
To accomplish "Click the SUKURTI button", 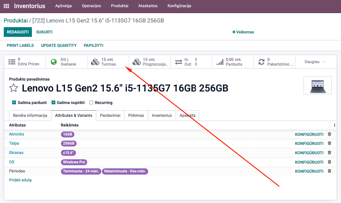I will click(44, 32).
